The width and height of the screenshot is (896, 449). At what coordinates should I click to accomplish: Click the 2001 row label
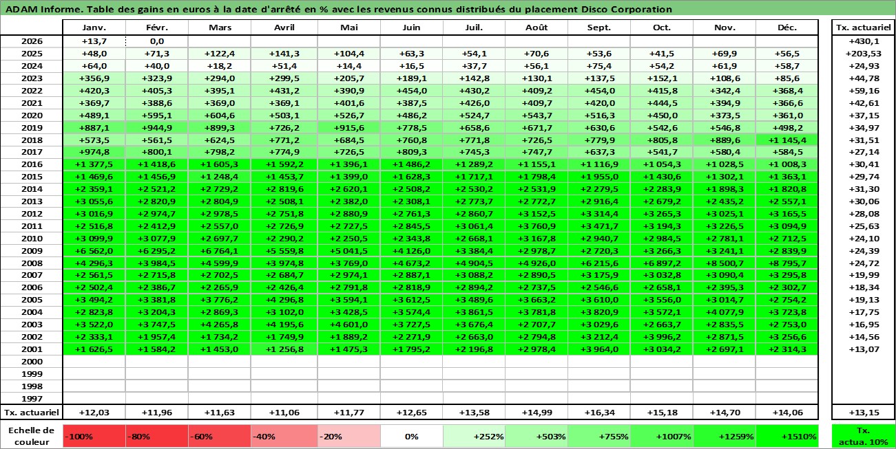point(31,349)
